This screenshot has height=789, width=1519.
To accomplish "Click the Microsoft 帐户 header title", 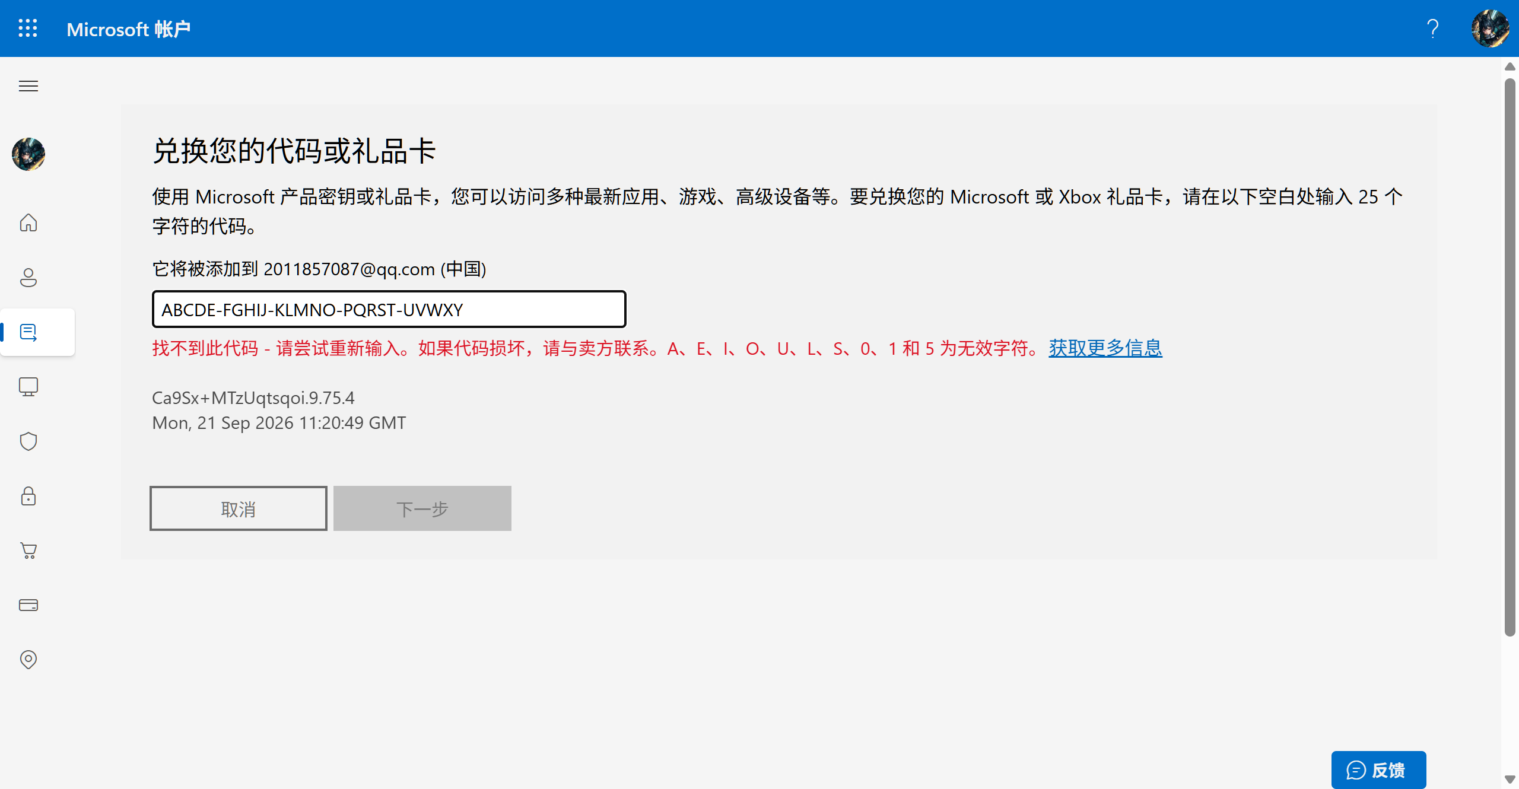I will [129, 29].
